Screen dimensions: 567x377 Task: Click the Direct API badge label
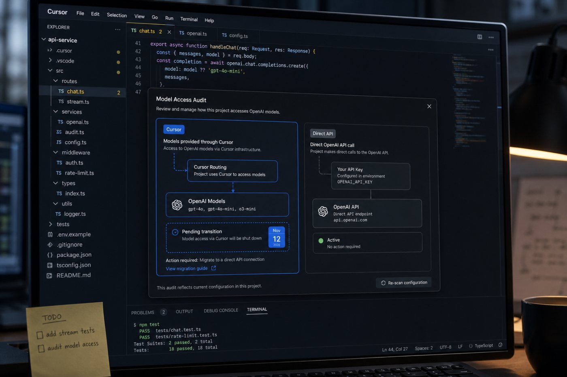click(323, 133)
